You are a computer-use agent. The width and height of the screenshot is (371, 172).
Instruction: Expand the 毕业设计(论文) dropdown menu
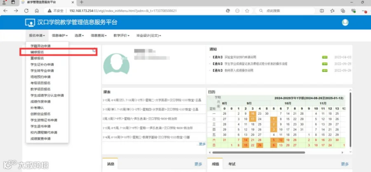pos(148,36)
